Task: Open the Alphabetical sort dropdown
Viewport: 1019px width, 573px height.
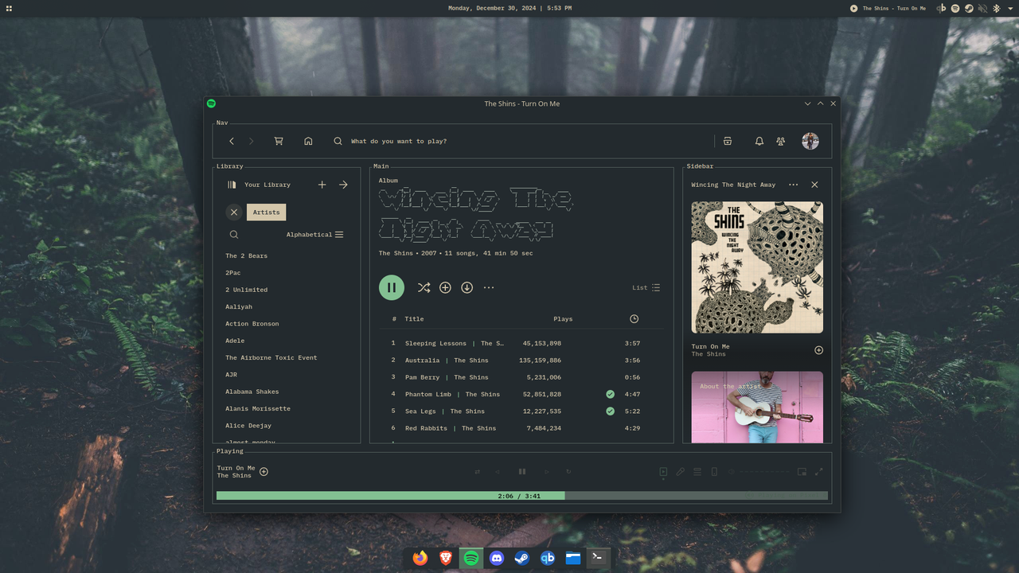Action: pos(314,235)
